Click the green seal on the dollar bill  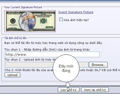[43, 21]
